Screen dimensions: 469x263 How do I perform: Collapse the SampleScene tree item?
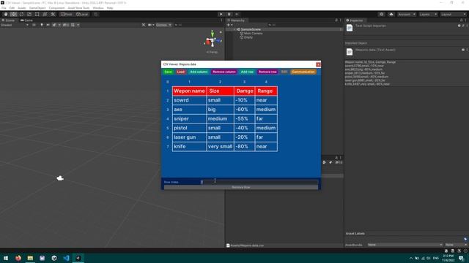[234, 29]
